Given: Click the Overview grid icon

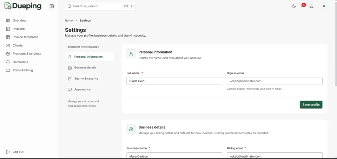Looking at the screenshot, I should click(8, 21).
